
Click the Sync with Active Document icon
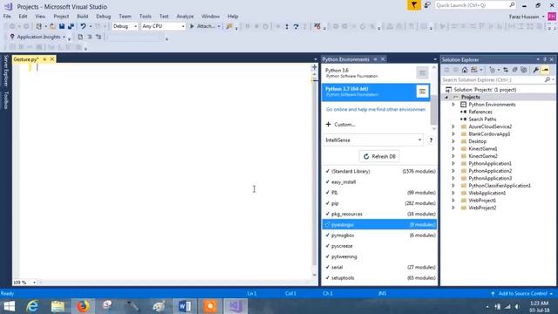tap(506, 70)
